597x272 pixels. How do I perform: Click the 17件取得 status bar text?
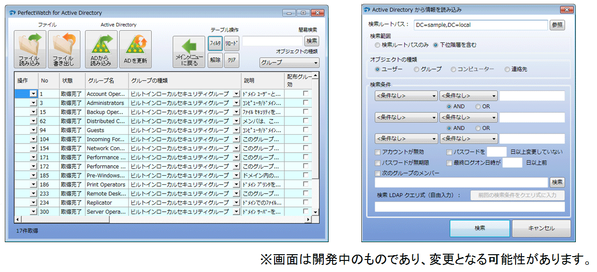click(28, 231)
